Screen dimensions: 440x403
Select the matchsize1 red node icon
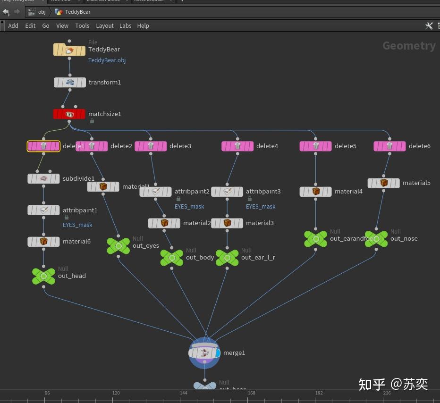[69, 114]
